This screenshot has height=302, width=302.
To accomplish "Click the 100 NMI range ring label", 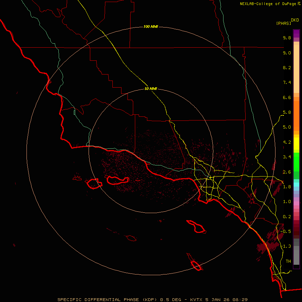I will pos(151,27).
